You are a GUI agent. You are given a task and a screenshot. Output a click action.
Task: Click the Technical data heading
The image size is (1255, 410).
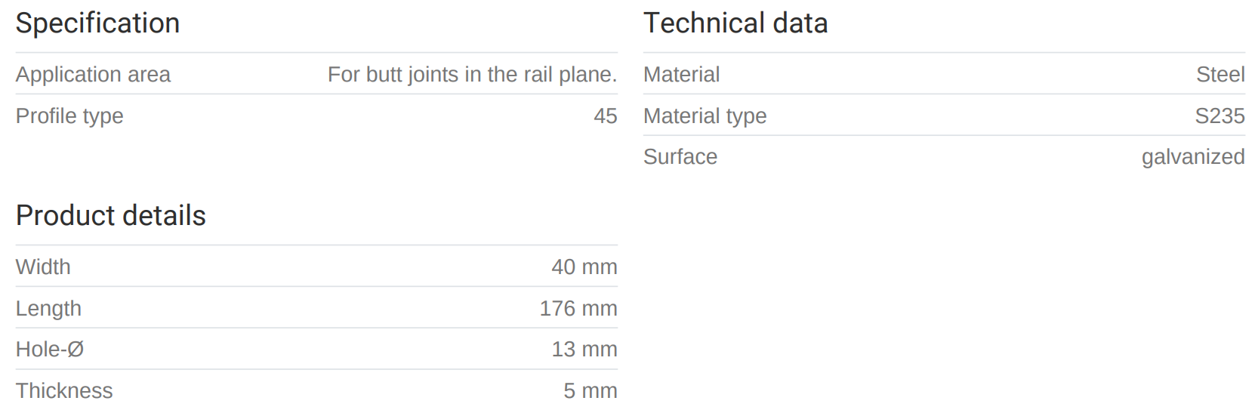coord(735,23)
